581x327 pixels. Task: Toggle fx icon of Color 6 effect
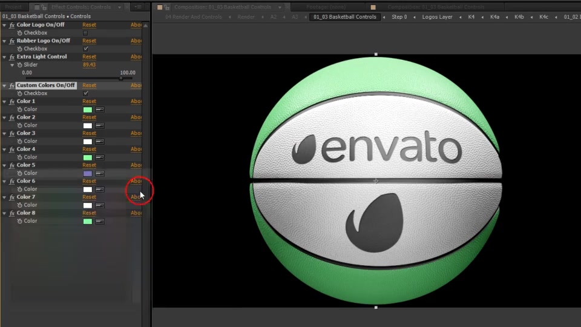point(12,181)
